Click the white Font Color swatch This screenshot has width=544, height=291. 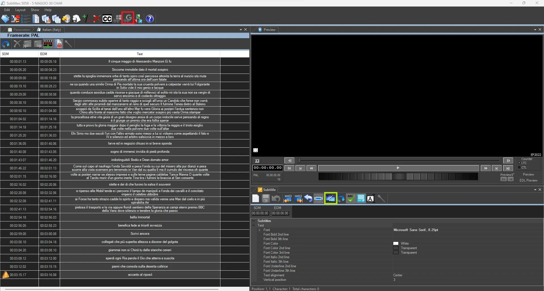coord(396,243)
